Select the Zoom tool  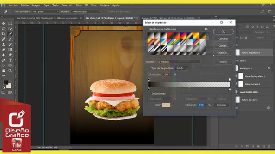(x=10, y=71)
